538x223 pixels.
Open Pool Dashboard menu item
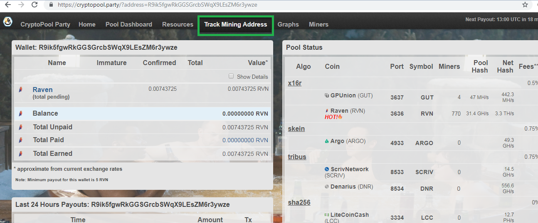[x=129, y=24]
